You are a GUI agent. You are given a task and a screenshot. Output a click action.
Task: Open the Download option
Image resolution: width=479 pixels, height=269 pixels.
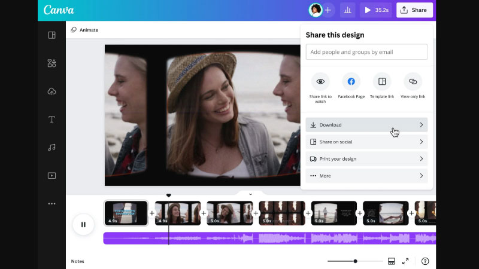click(x=366, y=125)
